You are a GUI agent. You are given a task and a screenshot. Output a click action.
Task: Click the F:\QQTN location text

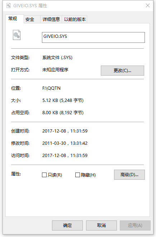pos(51,88)
